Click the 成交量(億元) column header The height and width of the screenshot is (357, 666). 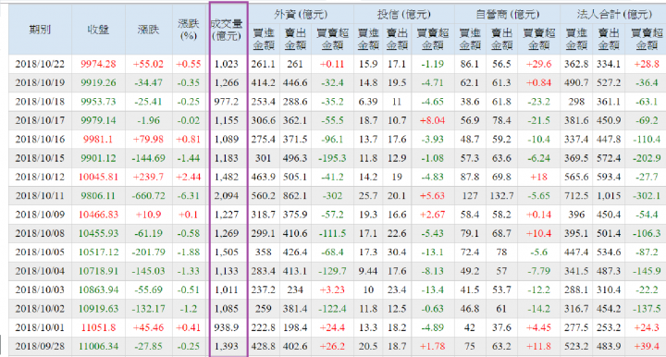point(227,30)
